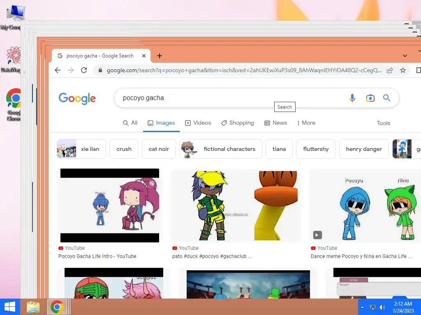Filter by the cat noir chip
This screenshot has width=421, height=315.
(x=159, y=149)
